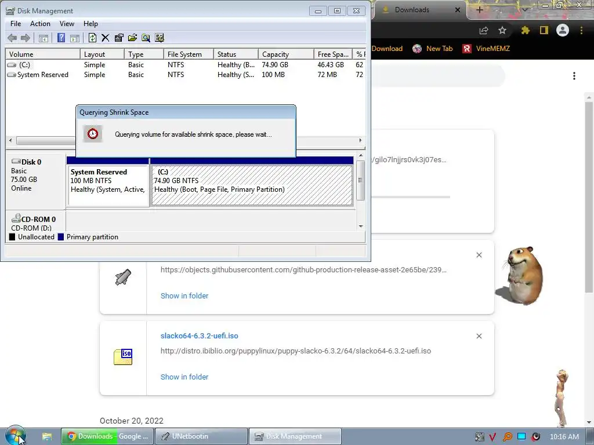
Task: Open Windows Explorer from taskbar
Action: pos(47,436)
